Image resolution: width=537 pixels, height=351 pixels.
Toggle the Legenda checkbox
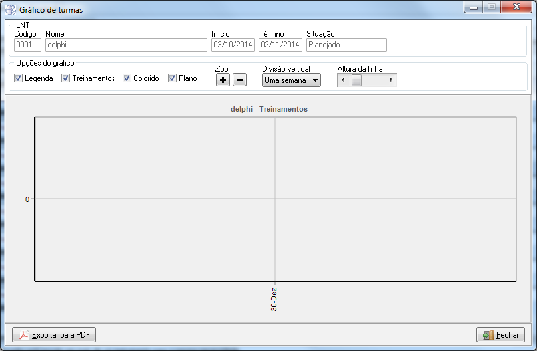pos(19,78)
